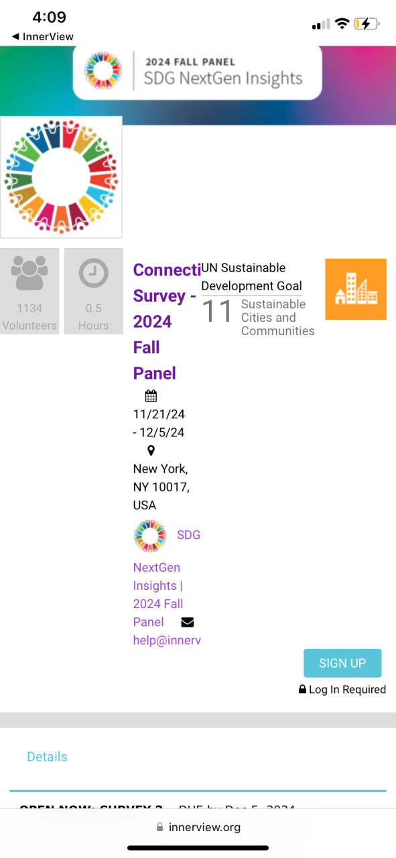Tap the calendar icon above the dates
The height and width of the screenshot is (858, 396).
click(151, 395)
